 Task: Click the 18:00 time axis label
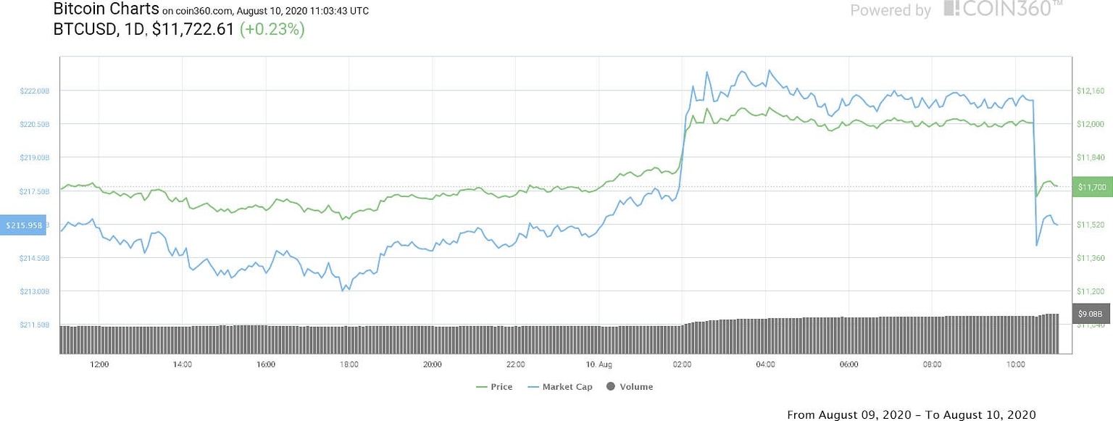pos(349,364)
